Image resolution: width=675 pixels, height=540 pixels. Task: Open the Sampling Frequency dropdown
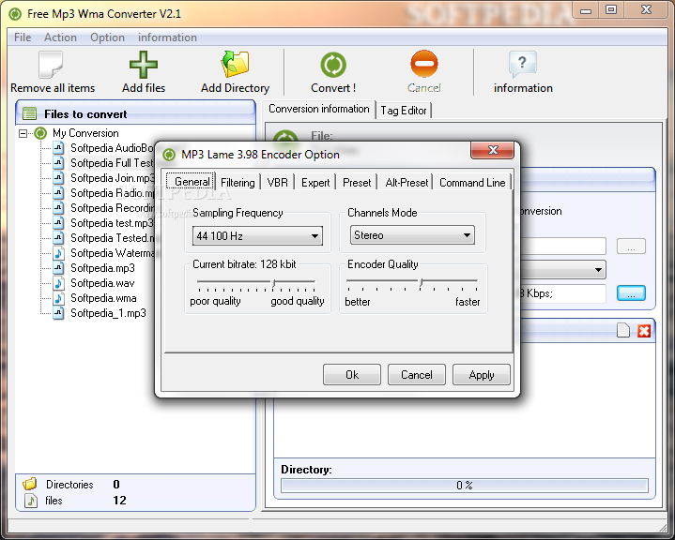coord(257,235)
